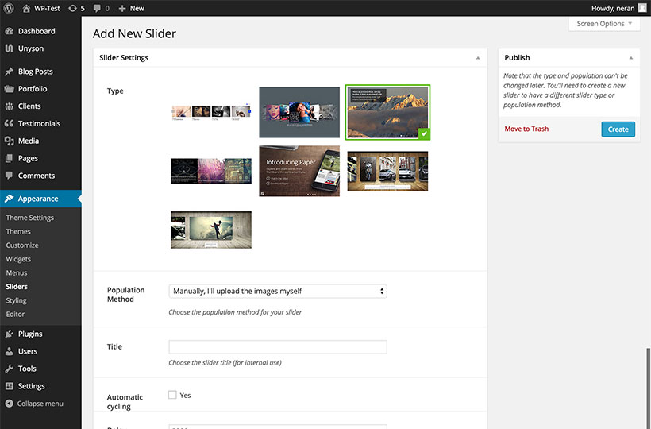Image resolution: width=651 pixels, height=429 pixels.
Task: Open Menus submenu item
Action: (17, 272)
